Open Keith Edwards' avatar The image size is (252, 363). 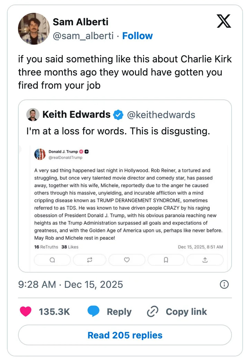[x=33, y=115]
